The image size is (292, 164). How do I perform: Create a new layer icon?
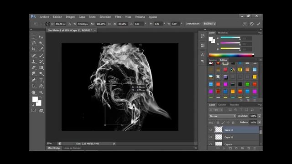248,148
